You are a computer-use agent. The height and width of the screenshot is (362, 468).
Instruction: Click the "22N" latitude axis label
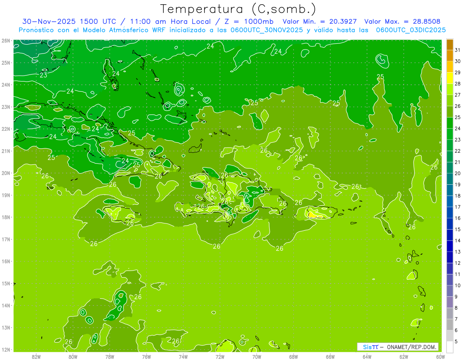(5, 129)
